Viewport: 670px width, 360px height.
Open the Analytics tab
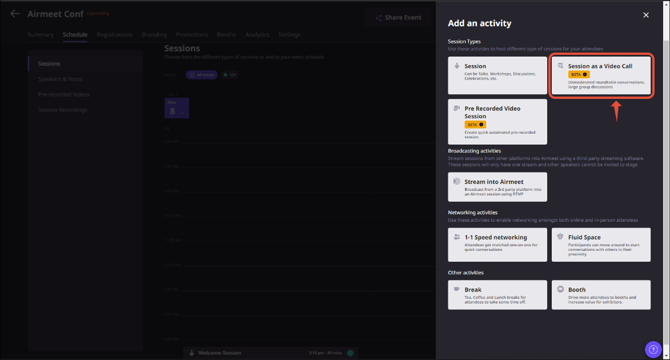pos(257,35)
